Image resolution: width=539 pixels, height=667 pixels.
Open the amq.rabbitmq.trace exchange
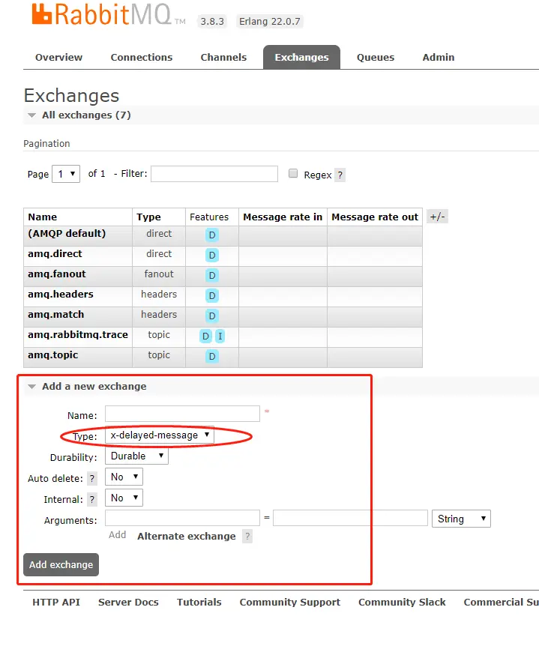click(x=78, y=335)
